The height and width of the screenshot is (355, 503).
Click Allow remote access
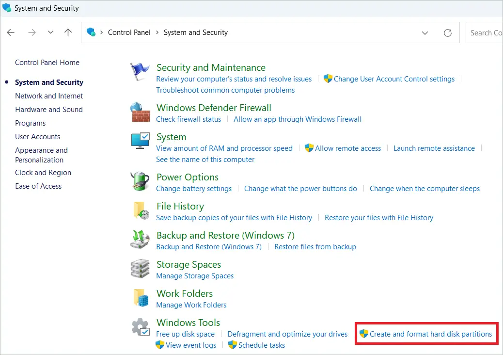348,148
